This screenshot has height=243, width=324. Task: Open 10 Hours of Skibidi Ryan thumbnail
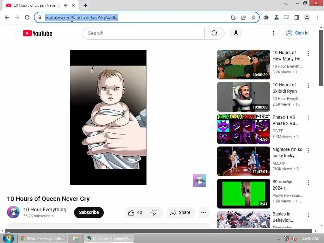click(x=243, y=97)
